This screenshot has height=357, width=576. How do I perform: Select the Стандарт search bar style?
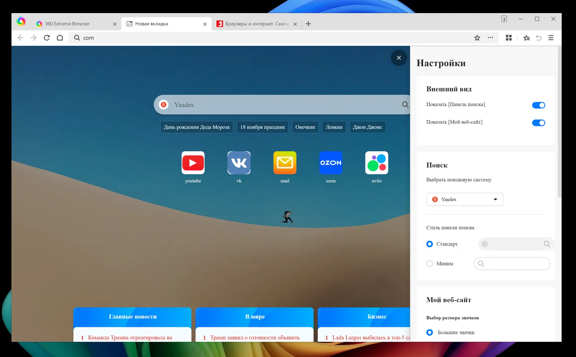point(430,244)
